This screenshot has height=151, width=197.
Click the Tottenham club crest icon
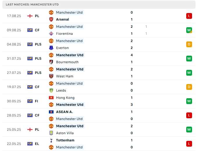(51, 140)
